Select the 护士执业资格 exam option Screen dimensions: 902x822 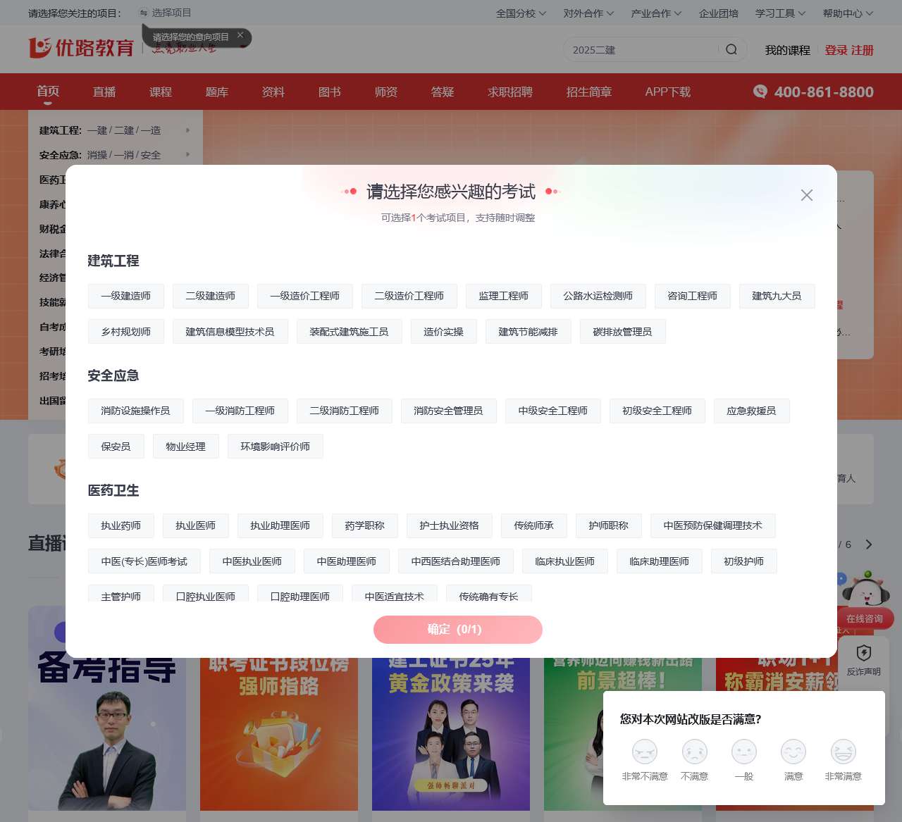tap(450, 525)
